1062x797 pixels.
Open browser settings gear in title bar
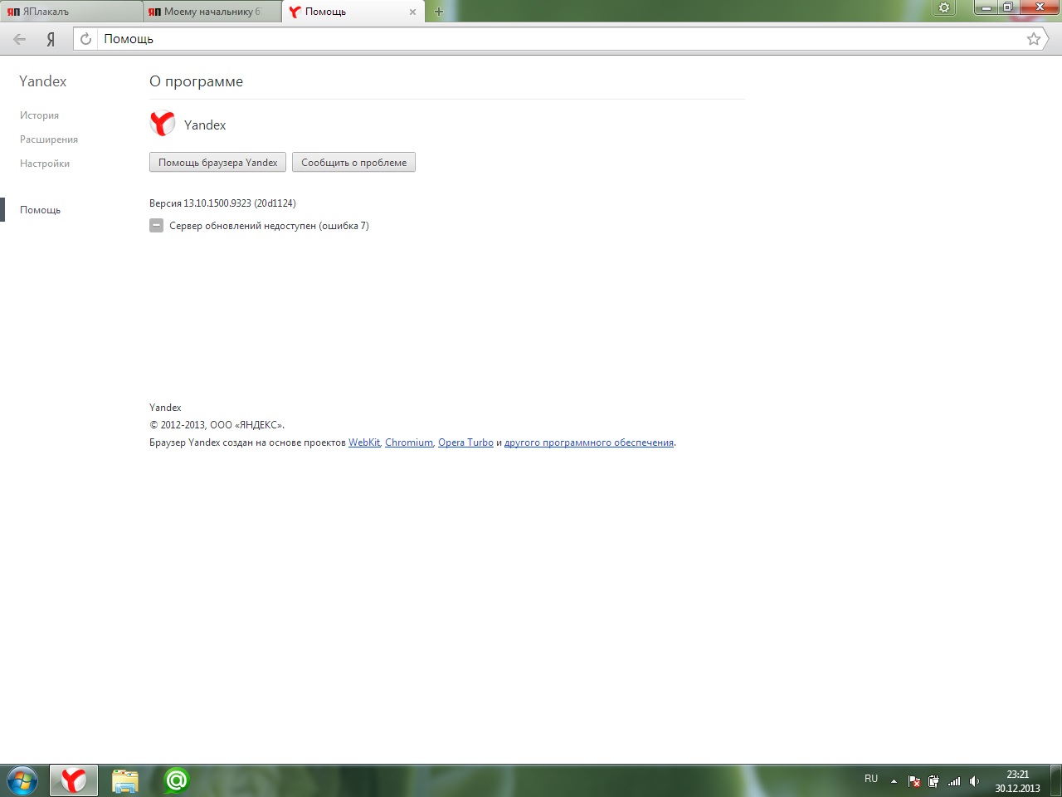click(x=944, y=7)
